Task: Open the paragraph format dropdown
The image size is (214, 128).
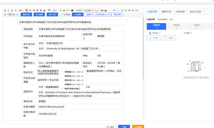Action: tap(80, 10)
